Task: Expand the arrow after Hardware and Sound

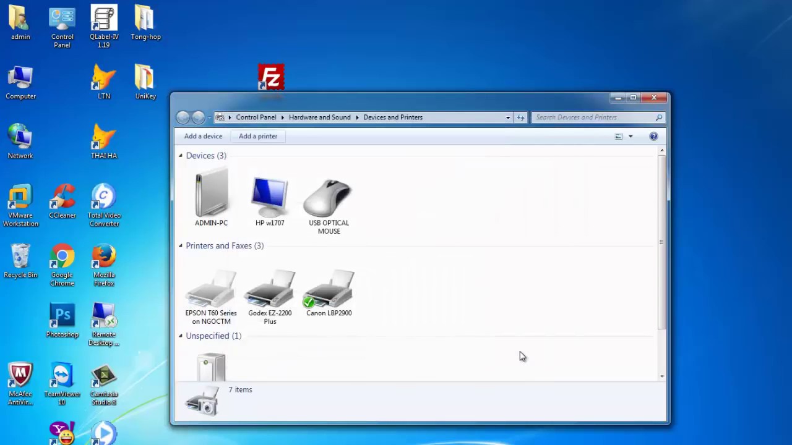Action: tap(357, 117)
